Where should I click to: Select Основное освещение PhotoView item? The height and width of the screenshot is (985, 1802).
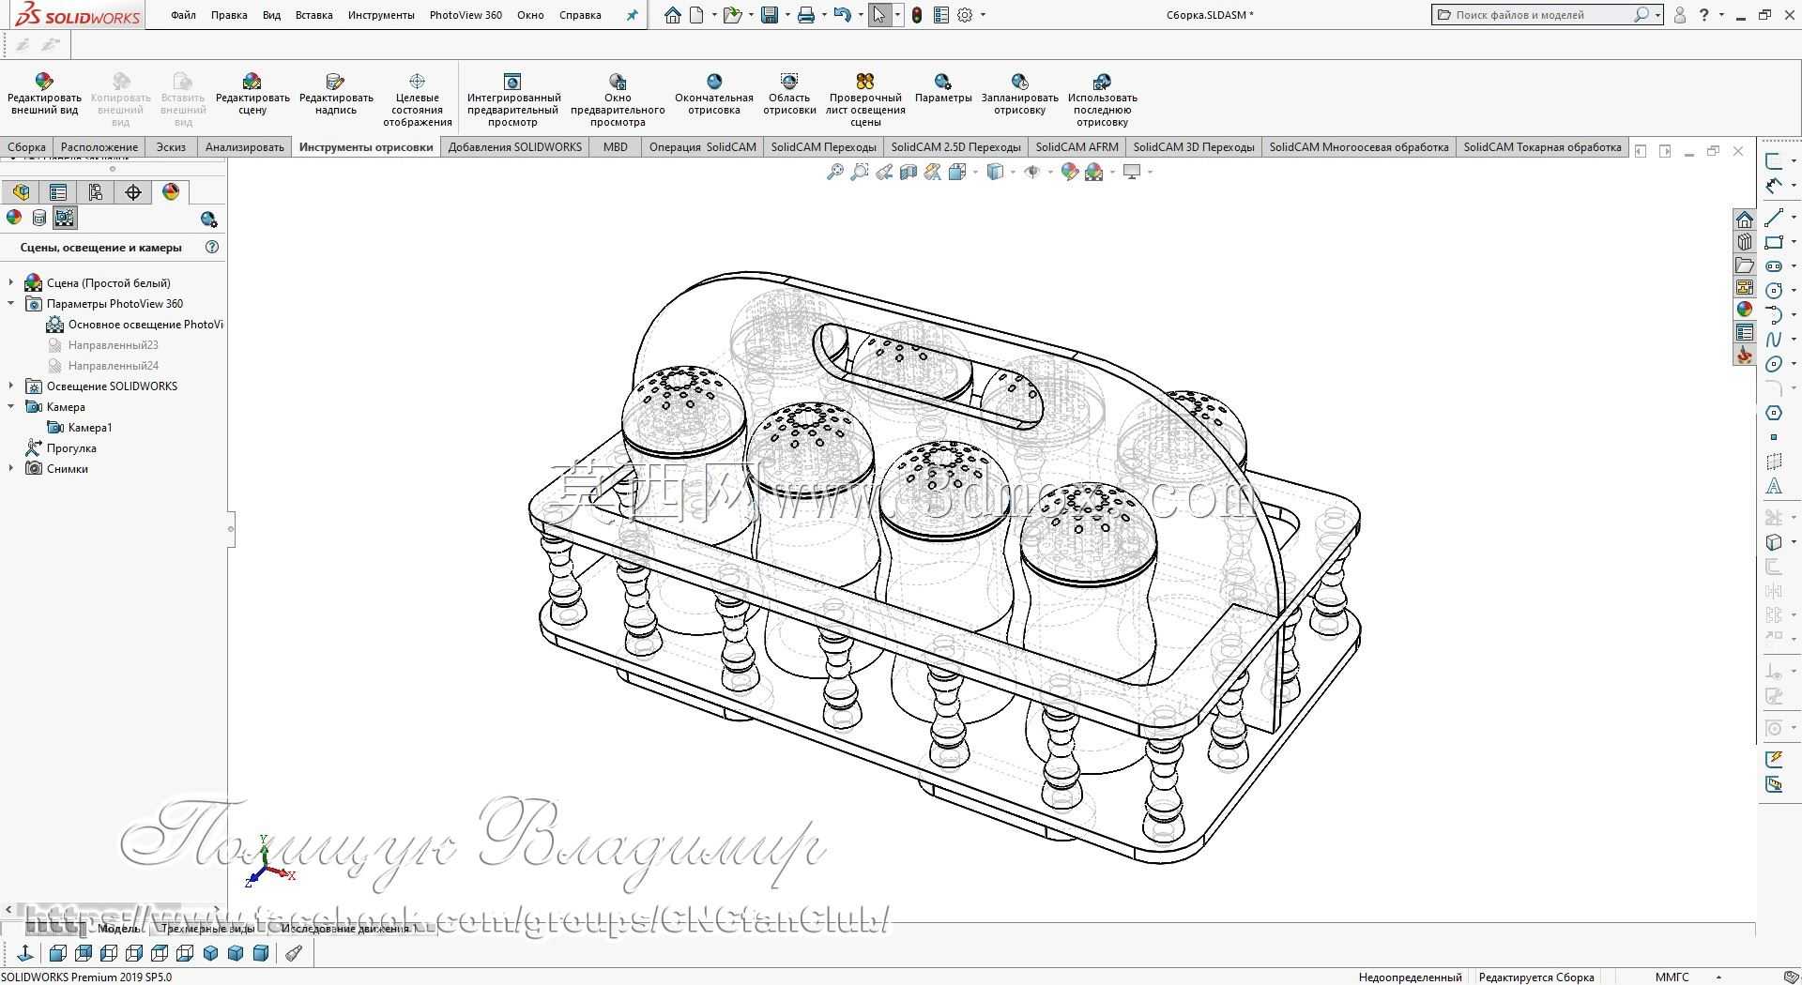[x=135, y=325]
